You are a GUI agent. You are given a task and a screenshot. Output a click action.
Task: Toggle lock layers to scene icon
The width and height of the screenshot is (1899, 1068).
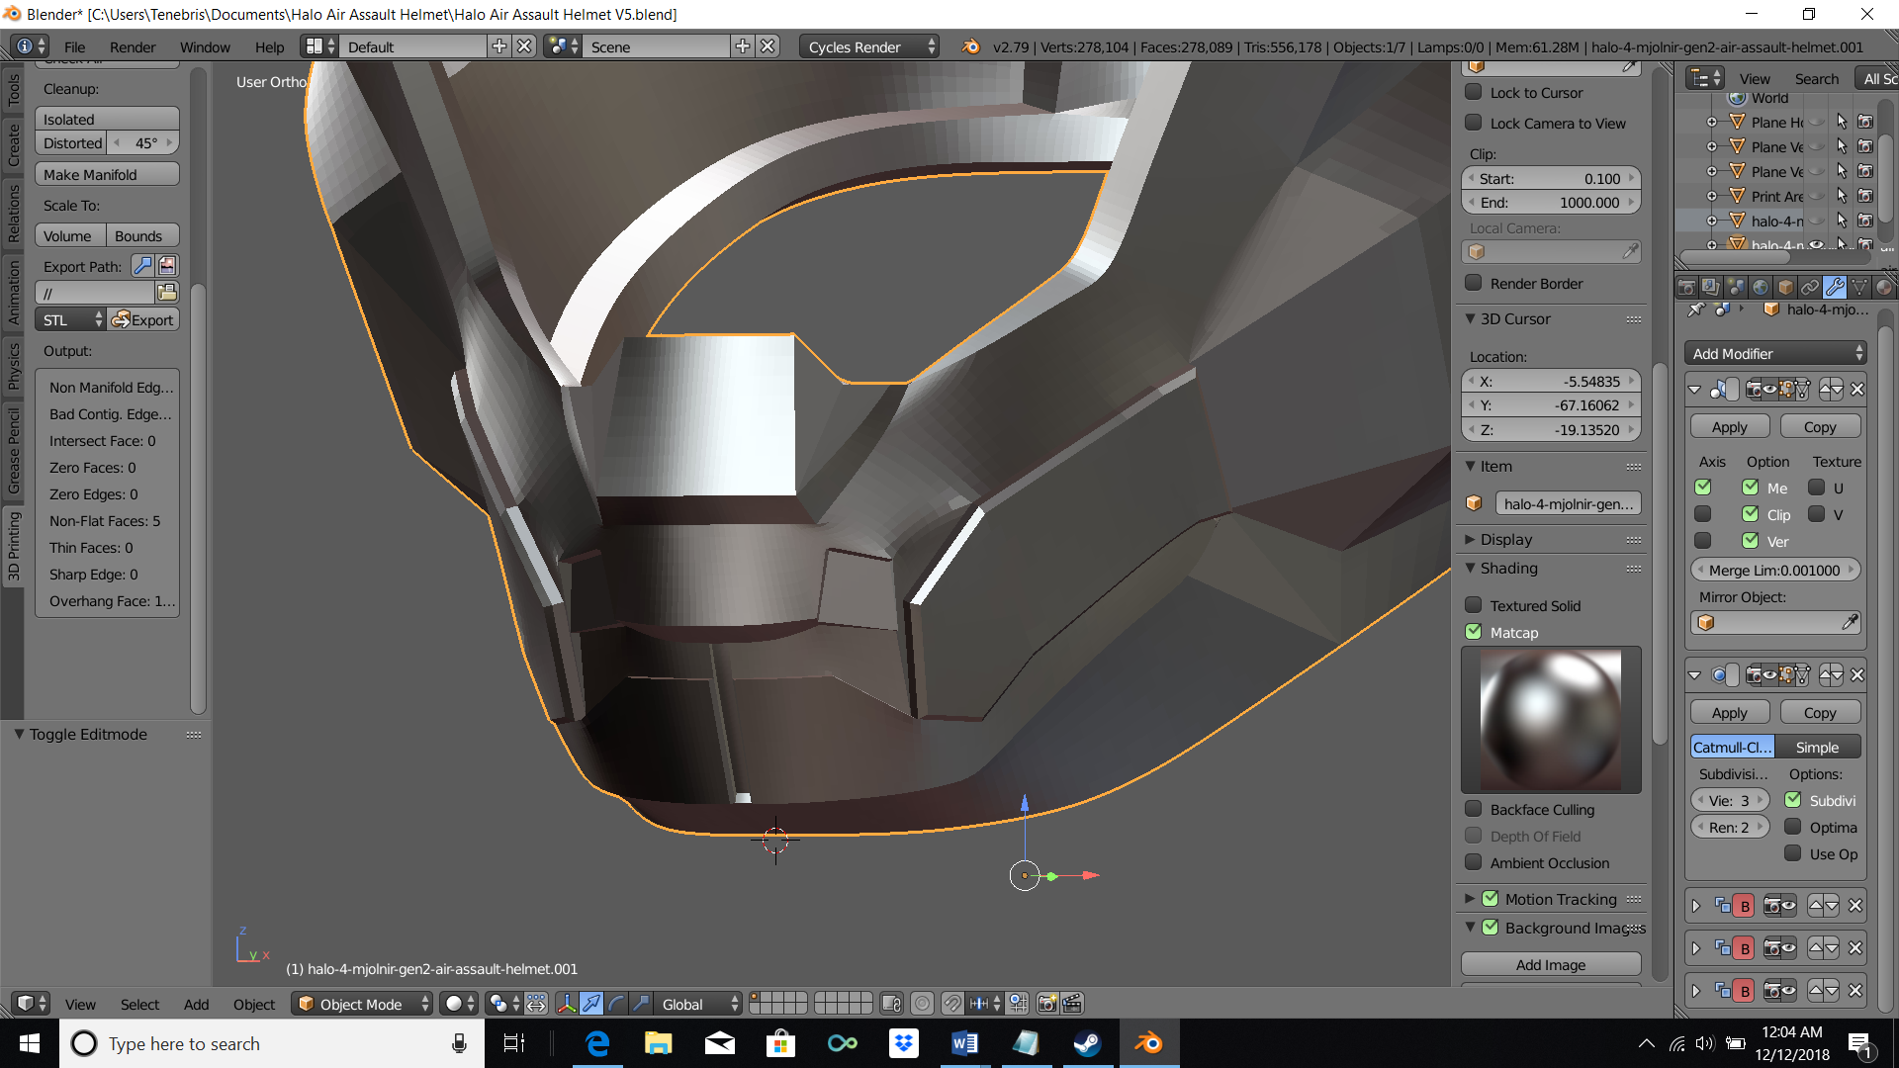pyautogui.click(x=891, y=1004)
